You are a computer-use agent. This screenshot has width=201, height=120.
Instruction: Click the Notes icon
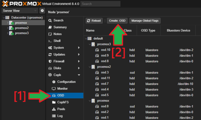[x=50, y=34]
